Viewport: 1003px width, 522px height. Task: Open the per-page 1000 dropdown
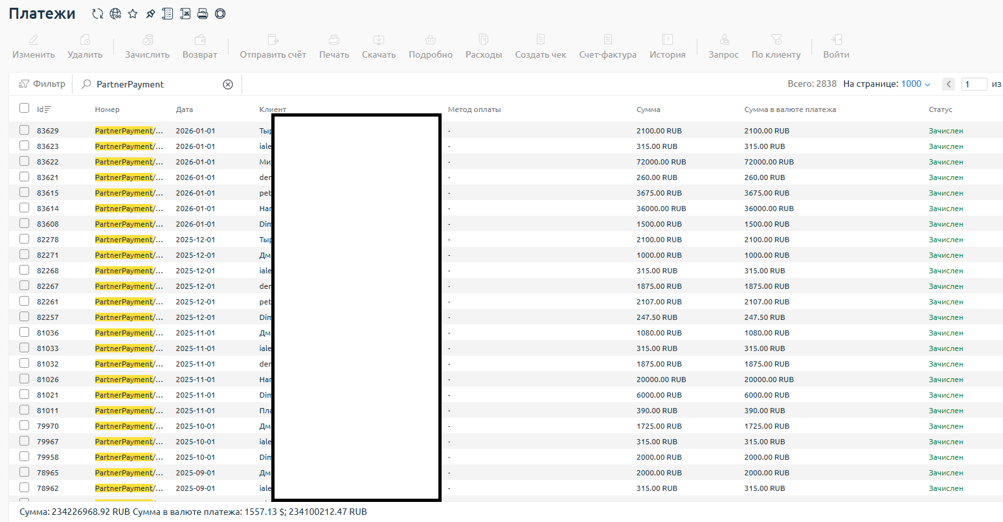916,84
